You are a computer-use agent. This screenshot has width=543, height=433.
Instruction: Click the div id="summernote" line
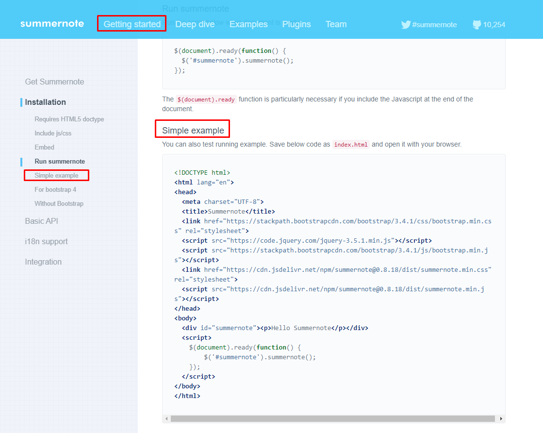[275, 328]
